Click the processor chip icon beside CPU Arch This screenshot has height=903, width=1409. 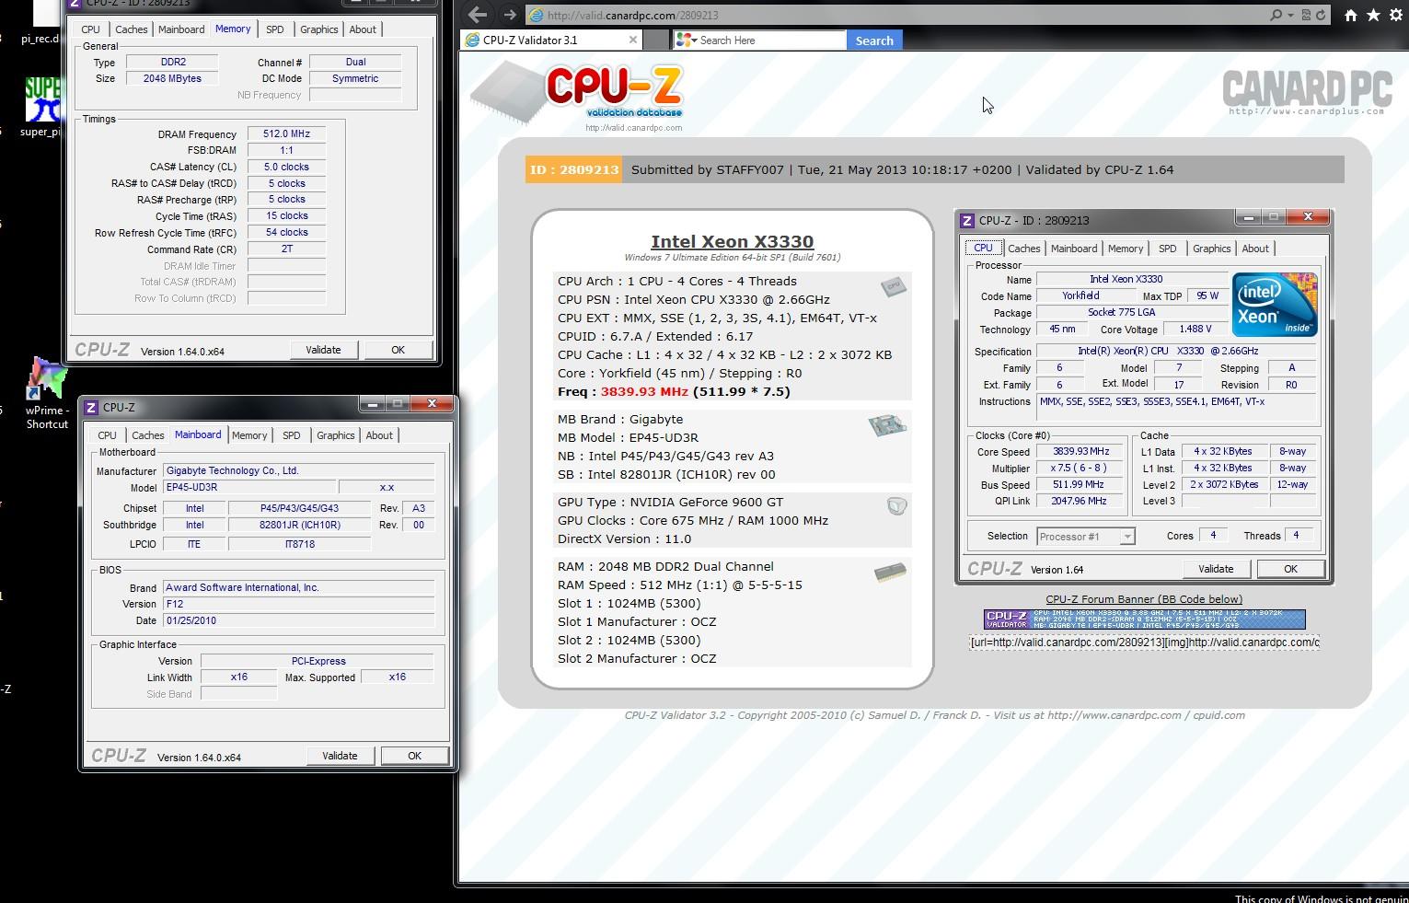pos(893,287)
